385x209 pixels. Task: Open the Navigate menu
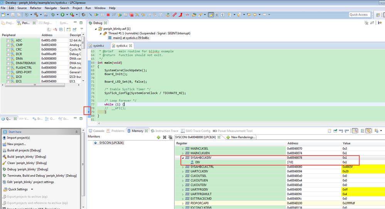click(50, 8)
